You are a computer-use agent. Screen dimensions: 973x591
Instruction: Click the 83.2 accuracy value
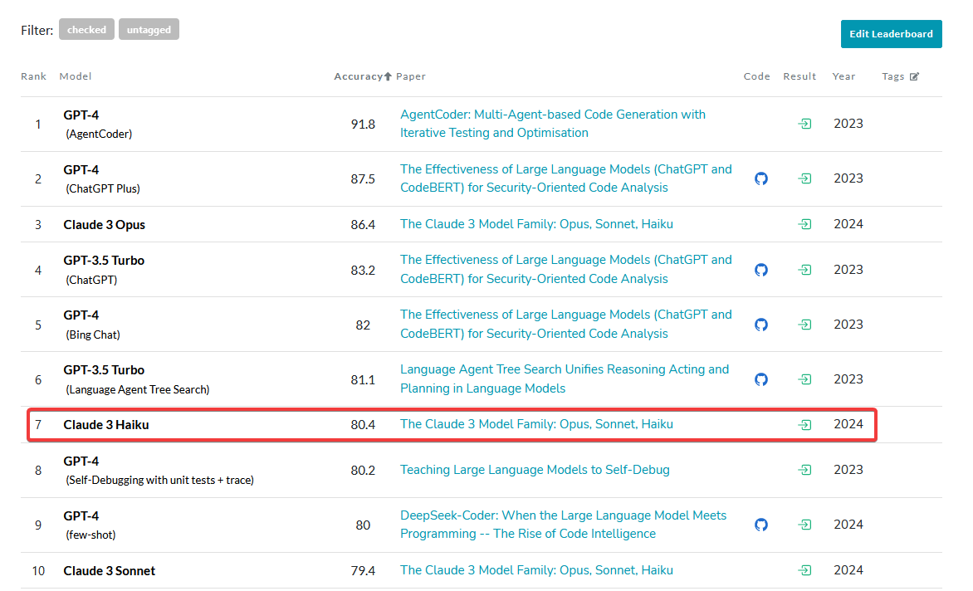[x=363, y=271]
